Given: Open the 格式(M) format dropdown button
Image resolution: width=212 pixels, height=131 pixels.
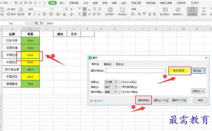Looking at the screenshot, I should [199, 70].
